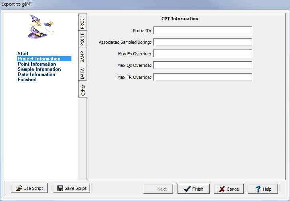Click into Max Qc Override field
The image size is (290, 201).
click(x=203, y=65)
